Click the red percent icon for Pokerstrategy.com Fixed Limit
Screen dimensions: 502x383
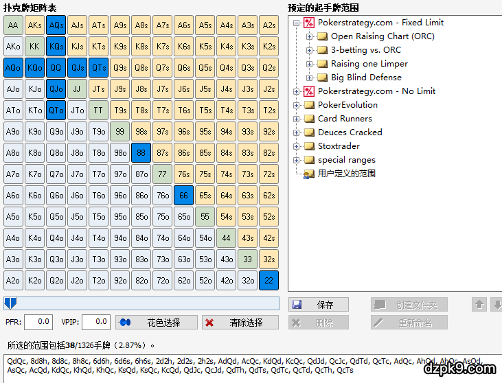[309, 23]
